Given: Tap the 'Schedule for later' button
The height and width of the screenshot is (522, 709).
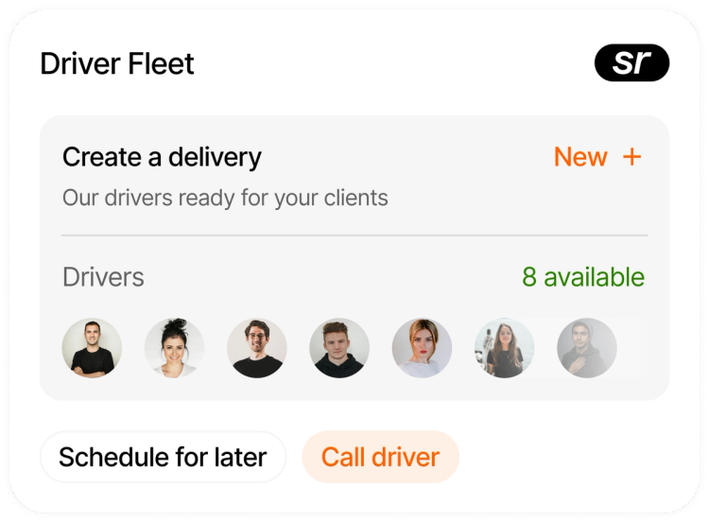Looking at the screenshot, I should click(163, 457).
